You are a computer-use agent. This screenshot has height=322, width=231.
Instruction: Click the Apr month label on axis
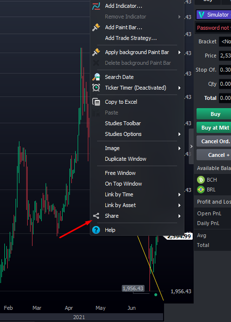coord(69,308)
